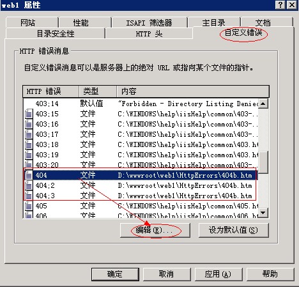Switch to the HTTP 头 tab
The height and width of the screenshot is (287, 299).
coord(149,33)
